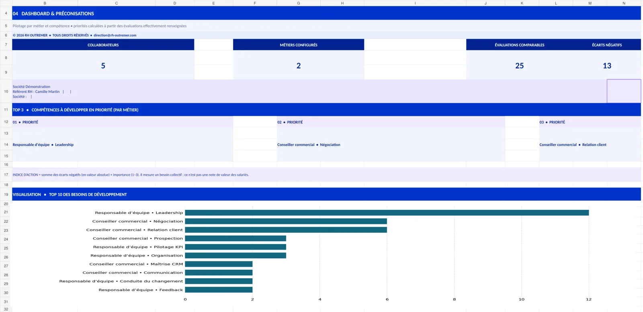643x312 pixels.
Task: Open the direction@rh-outremer.com email address
Action: coord(115,35)
